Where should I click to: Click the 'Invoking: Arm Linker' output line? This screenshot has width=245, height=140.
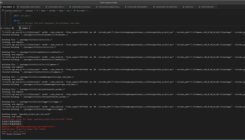[x=12, y=117]
